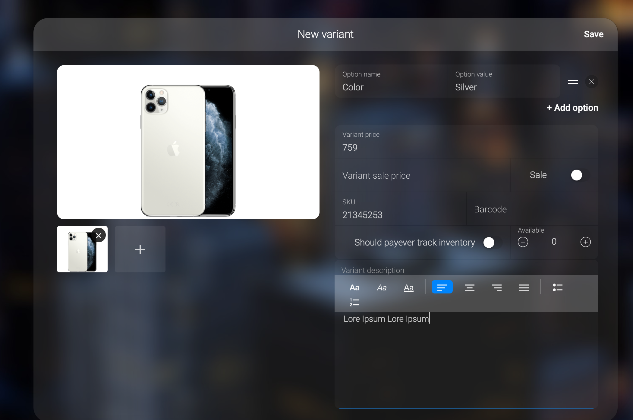
Task: Click the Add option button
Action: point(572,108)
